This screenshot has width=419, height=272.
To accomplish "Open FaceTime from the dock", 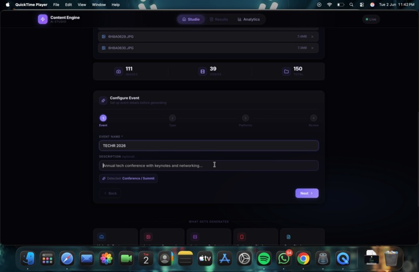I will 126,259.
